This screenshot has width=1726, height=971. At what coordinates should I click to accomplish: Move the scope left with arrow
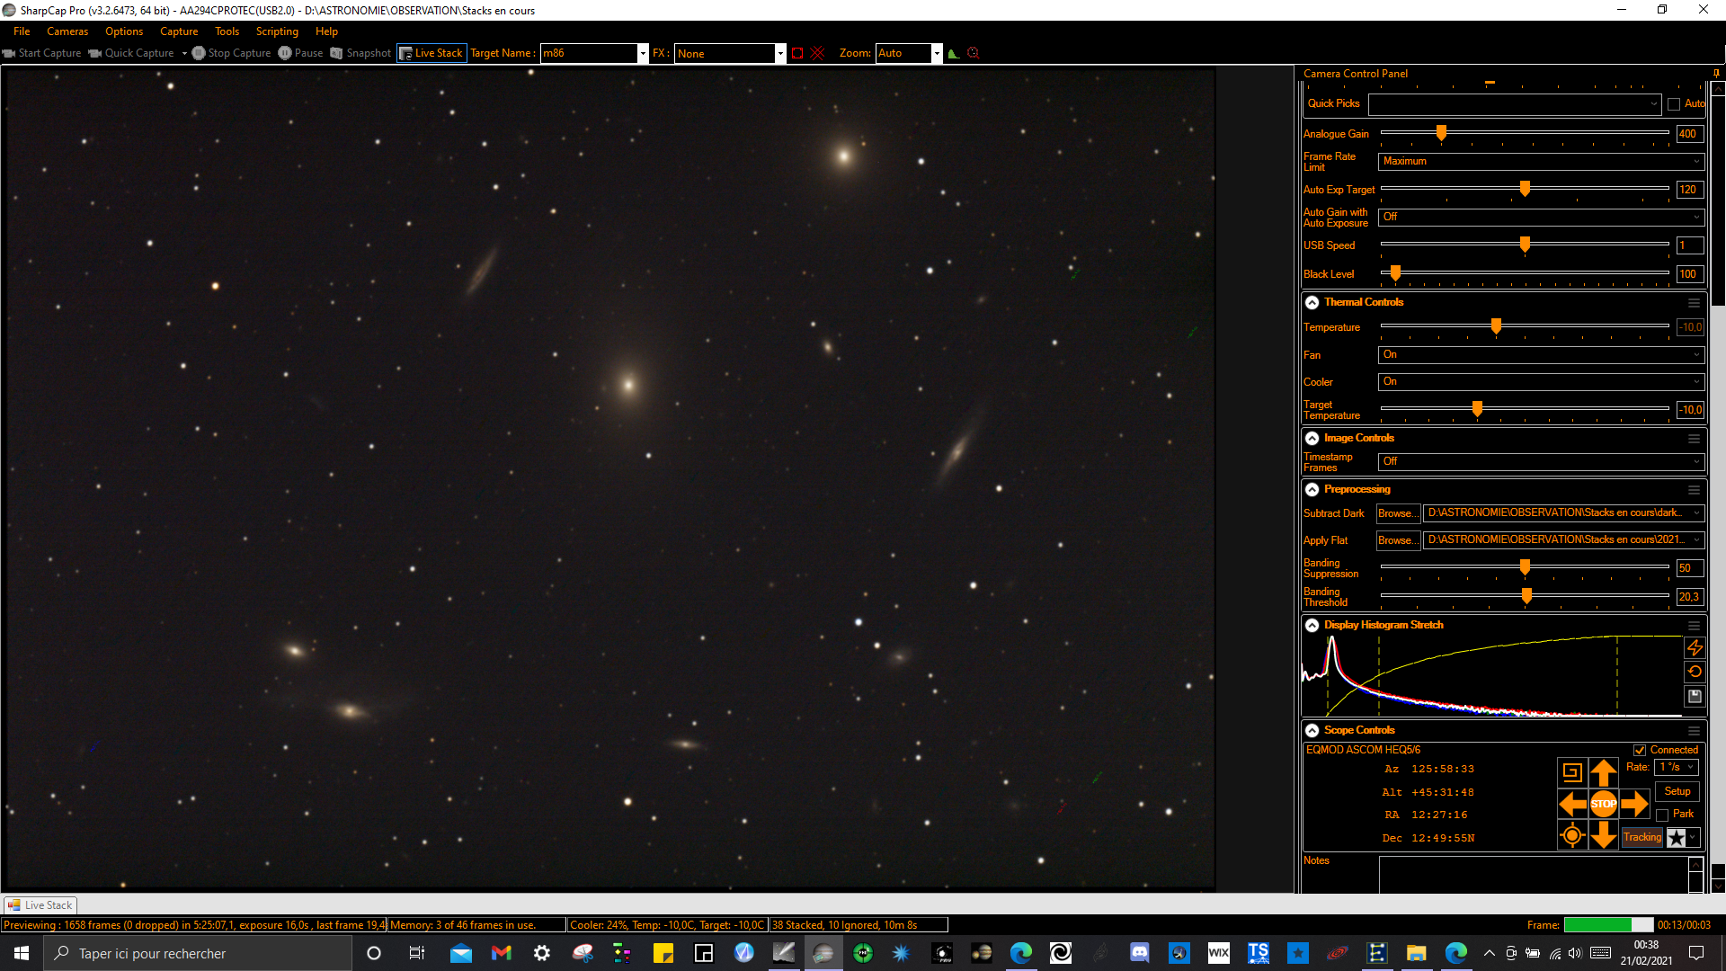(x=1572, y=804)
